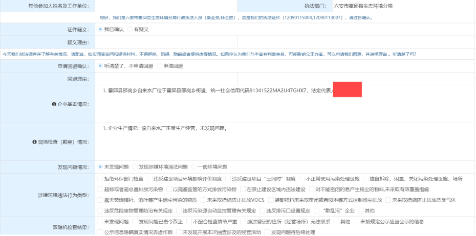Choose 申请回避 radio option
Viewport: 476px width, 236px height.
pos(159,66)
